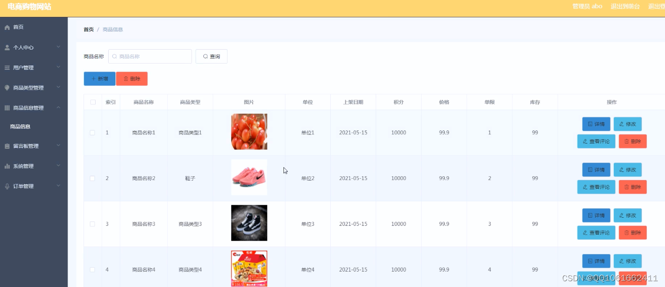Viewport: 665px width, 287px height.
Task: Click the 订单管理 microphone-style icon
Action: pos(6,186)
